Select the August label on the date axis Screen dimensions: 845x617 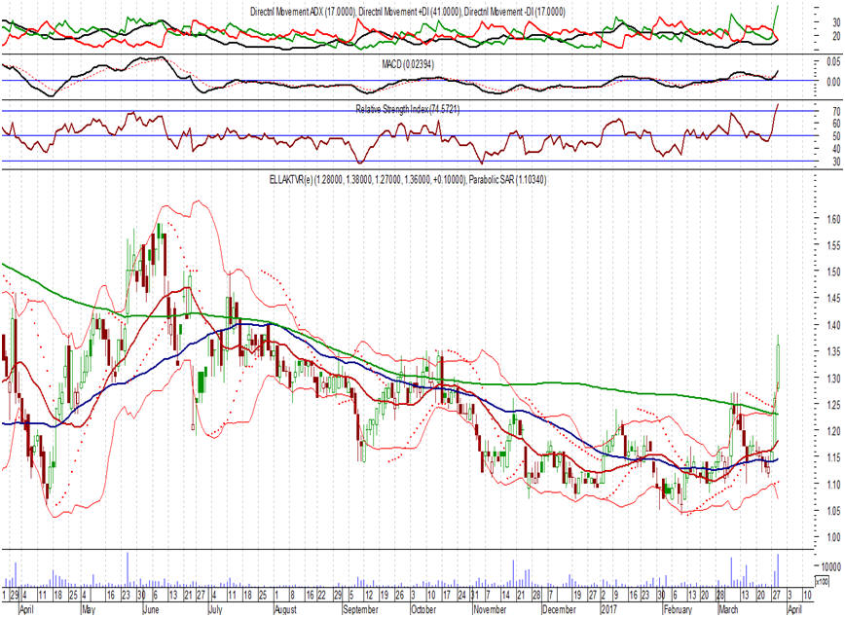tap(285, 609)
